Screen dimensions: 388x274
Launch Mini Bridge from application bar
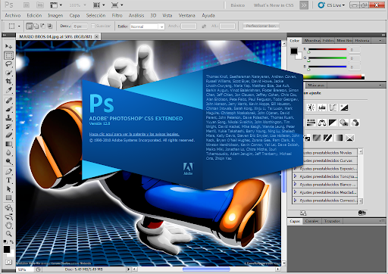pyautogui.click(x=40, y=5)
